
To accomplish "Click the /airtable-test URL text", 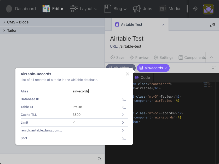I will pos(130,46).
